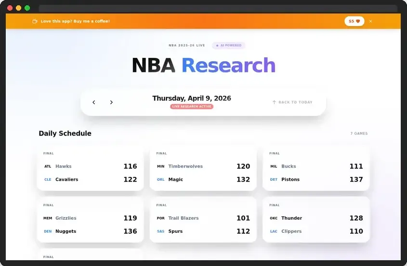This screenshot has width=407, height=266.
Task: Click the Daily Schedule heading
Action: tap(65, 133)
